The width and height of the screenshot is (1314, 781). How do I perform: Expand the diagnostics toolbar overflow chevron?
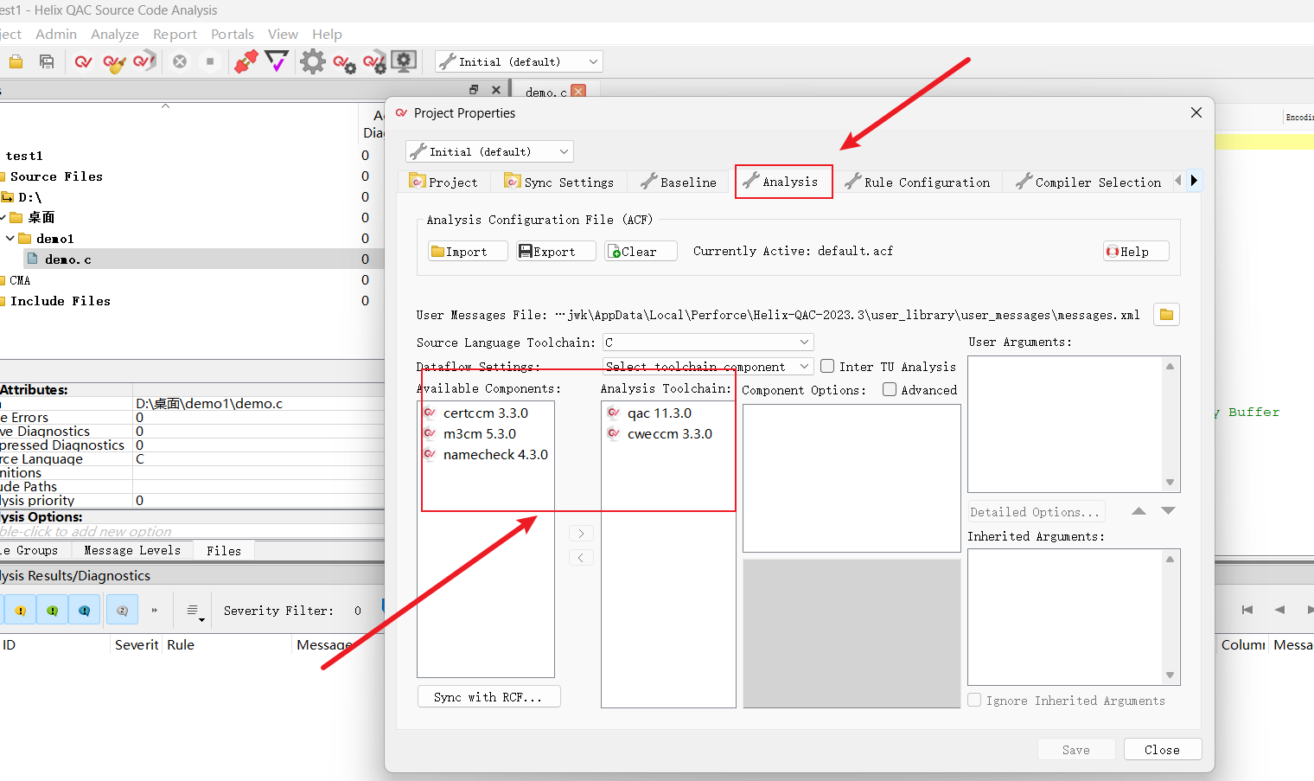(x=155, y=611)
